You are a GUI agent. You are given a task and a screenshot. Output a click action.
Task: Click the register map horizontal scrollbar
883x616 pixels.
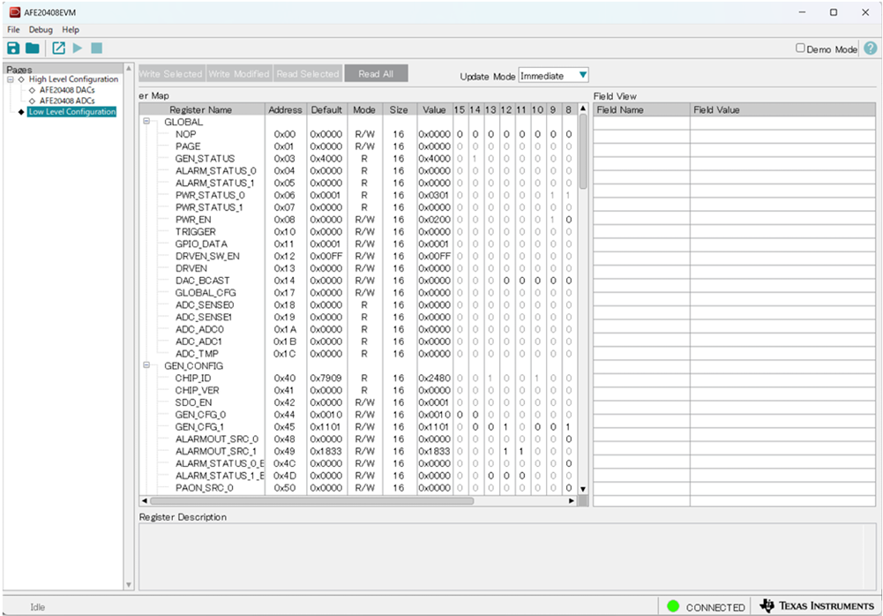click(x=311, y=500)
